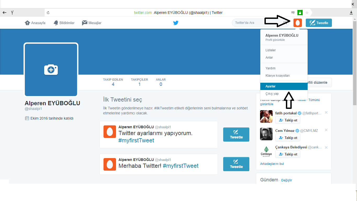
Task: Click the top-right Tweetle compose button
Action: coord(319,23)
